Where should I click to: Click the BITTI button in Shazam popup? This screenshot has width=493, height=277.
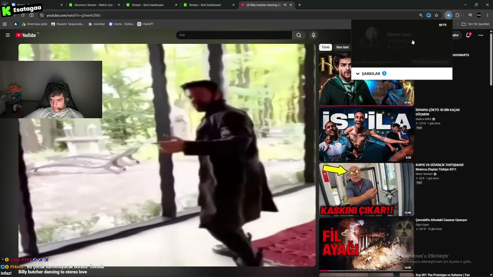(443, 25)
